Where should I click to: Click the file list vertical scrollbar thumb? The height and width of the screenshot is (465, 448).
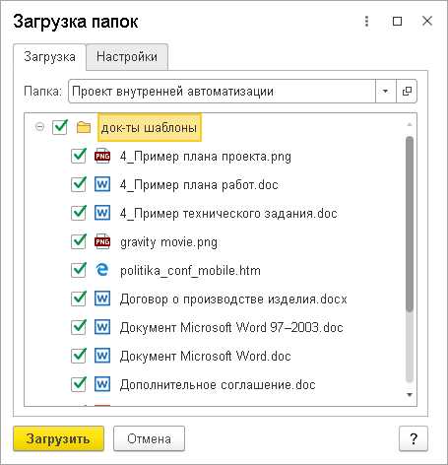[x=410, y=224]
